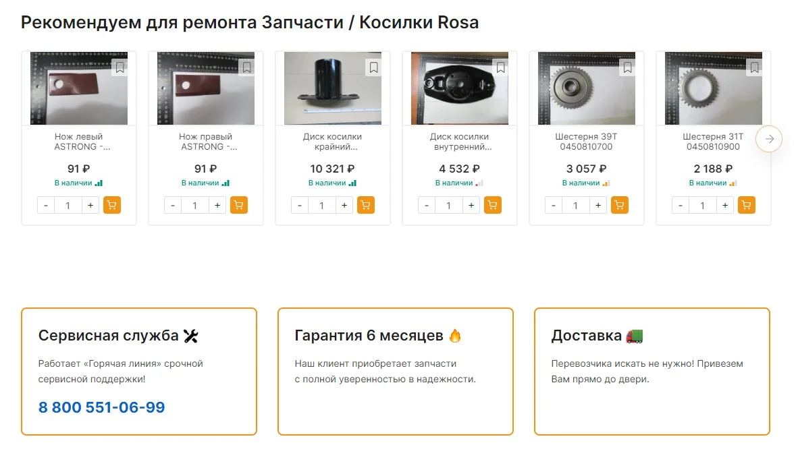Open the Диск косилки крайний product link
Image resolution: width=798 pixels, height=474 pixels.
[332, 142]
